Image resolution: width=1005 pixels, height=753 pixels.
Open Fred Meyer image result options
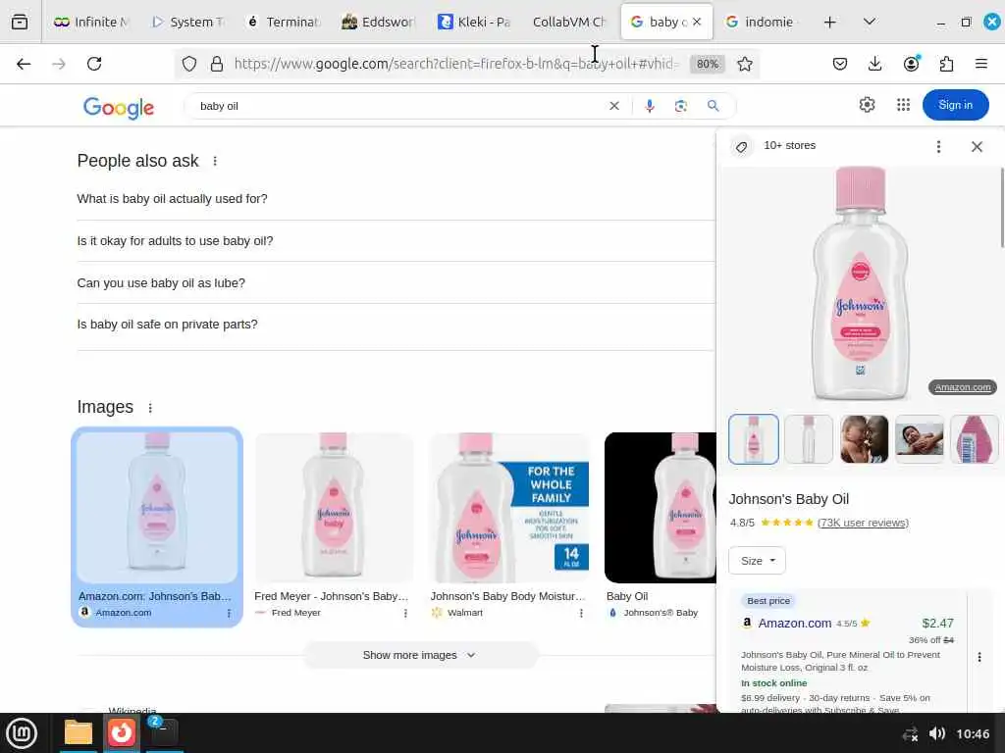point(405,614)
